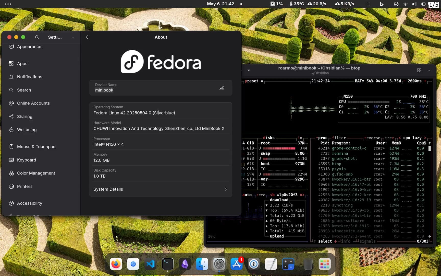Launch Visual Studio Code from the dock

coord(150,264)
